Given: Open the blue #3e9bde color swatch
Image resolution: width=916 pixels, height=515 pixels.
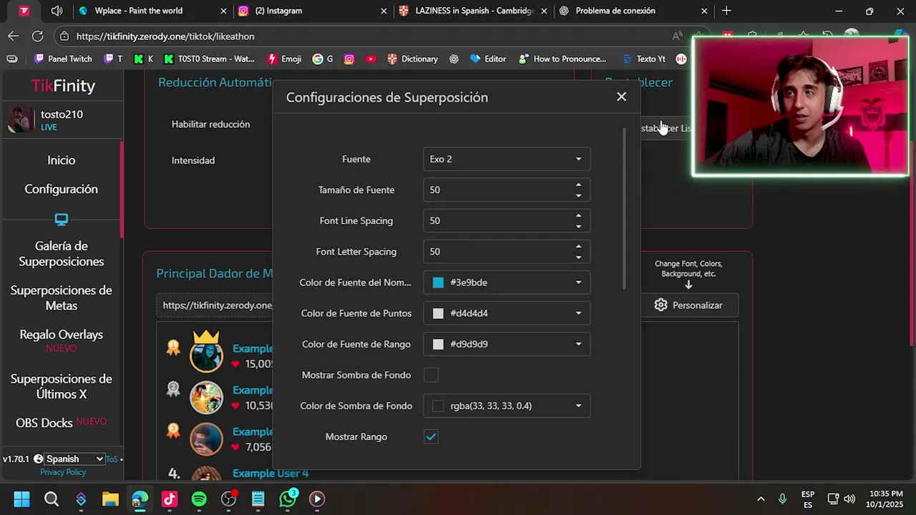Looking at the screenshot, I should click(438, 283).
